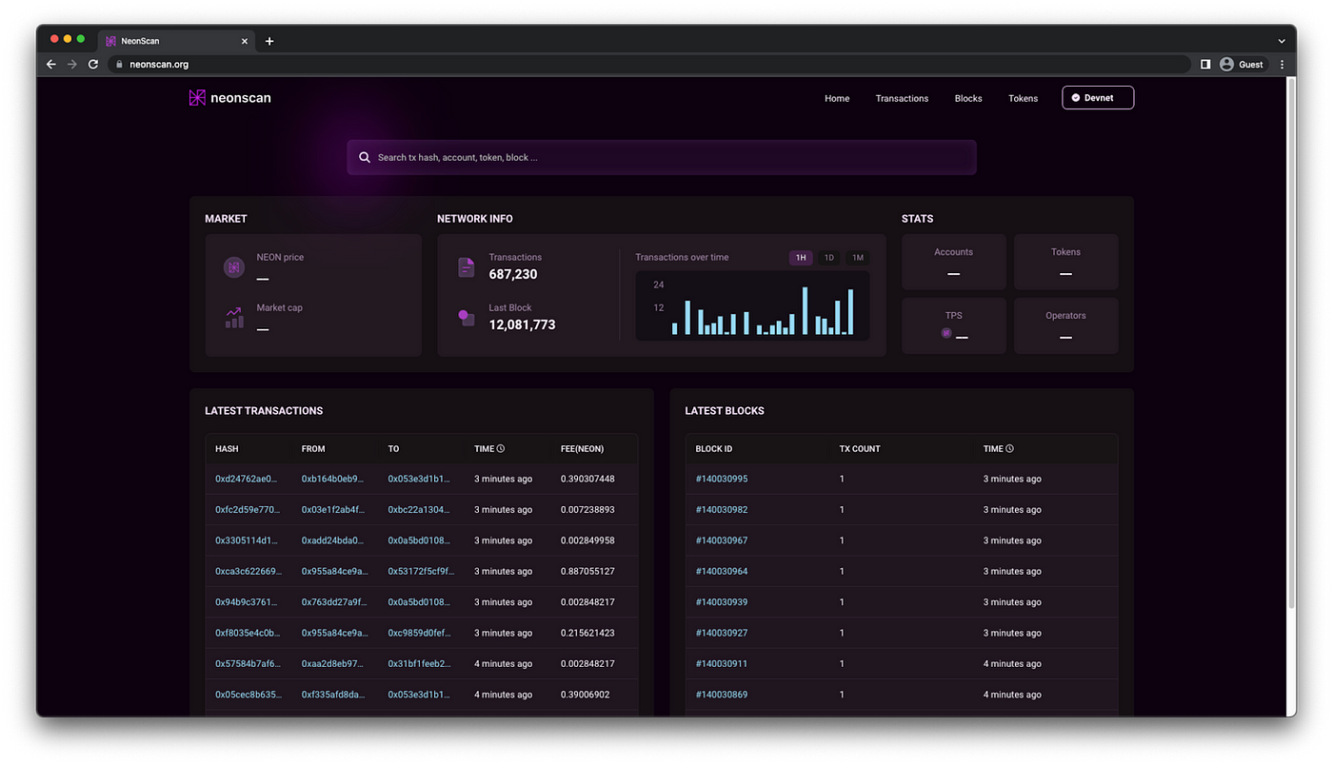The height and width of the screenshot is (765, 1333).
Task: Expand the tab search chevron
Action: point(1282,41)
